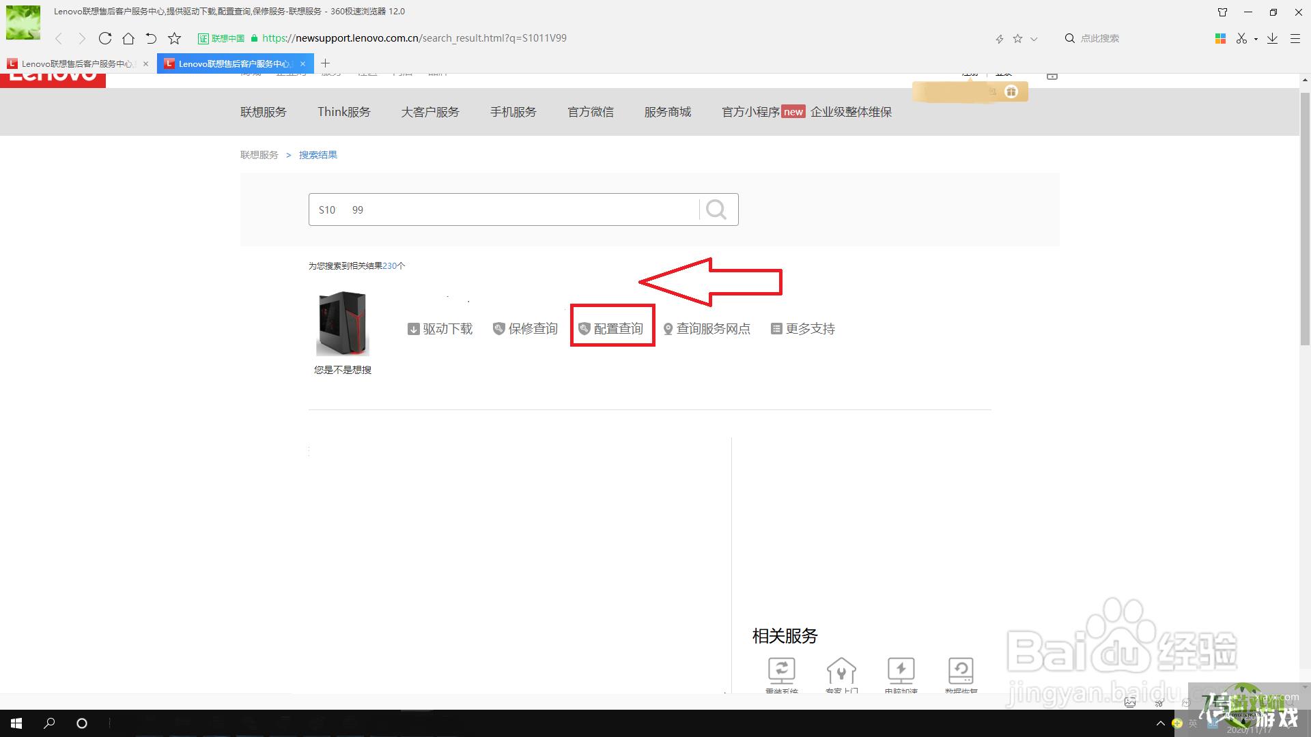Open the Windows Start button
This screenshot has width=1311, height=737.
click(x=16, y=723)
